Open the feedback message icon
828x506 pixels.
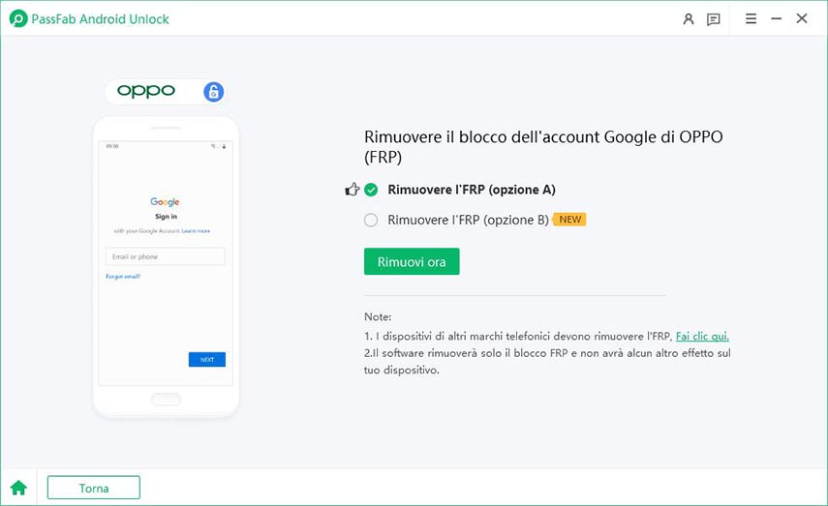[x=714, y=18]
